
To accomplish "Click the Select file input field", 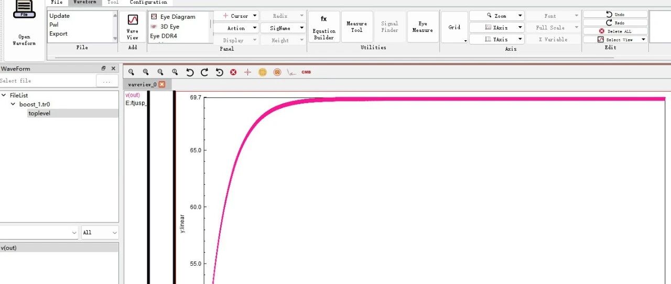I will pos(47,81).
